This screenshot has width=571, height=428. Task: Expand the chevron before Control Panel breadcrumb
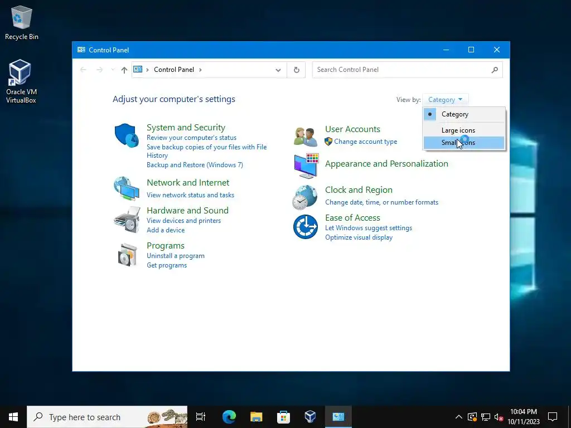(x=147, y=70)
